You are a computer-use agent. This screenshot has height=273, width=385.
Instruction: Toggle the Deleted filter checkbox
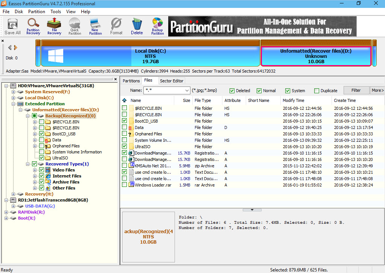pos(232,91)
